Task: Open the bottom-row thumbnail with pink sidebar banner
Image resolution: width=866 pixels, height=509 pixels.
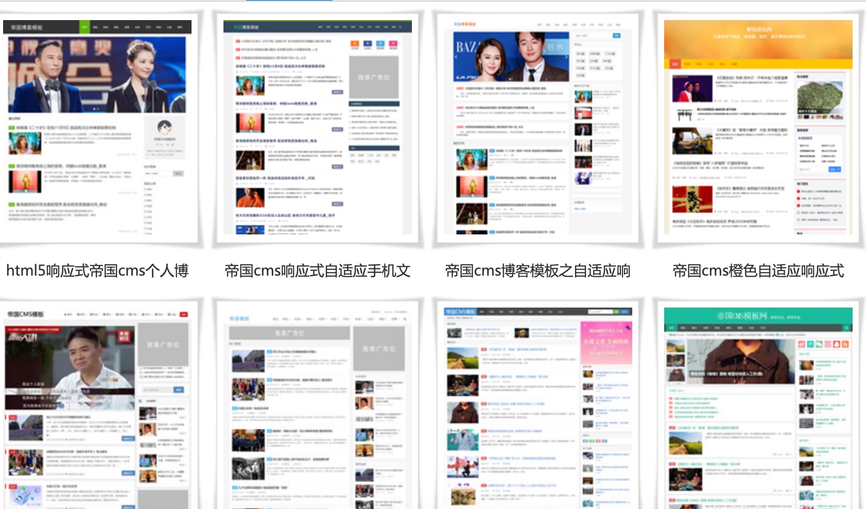Action: (538, 408)
